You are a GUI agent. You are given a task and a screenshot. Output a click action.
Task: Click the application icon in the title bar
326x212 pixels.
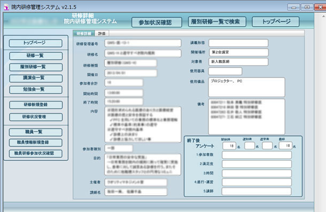coord(6,7)
